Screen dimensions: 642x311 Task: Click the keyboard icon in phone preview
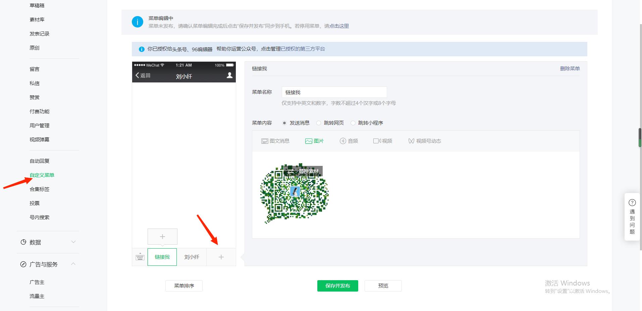(x=140, y=257)
